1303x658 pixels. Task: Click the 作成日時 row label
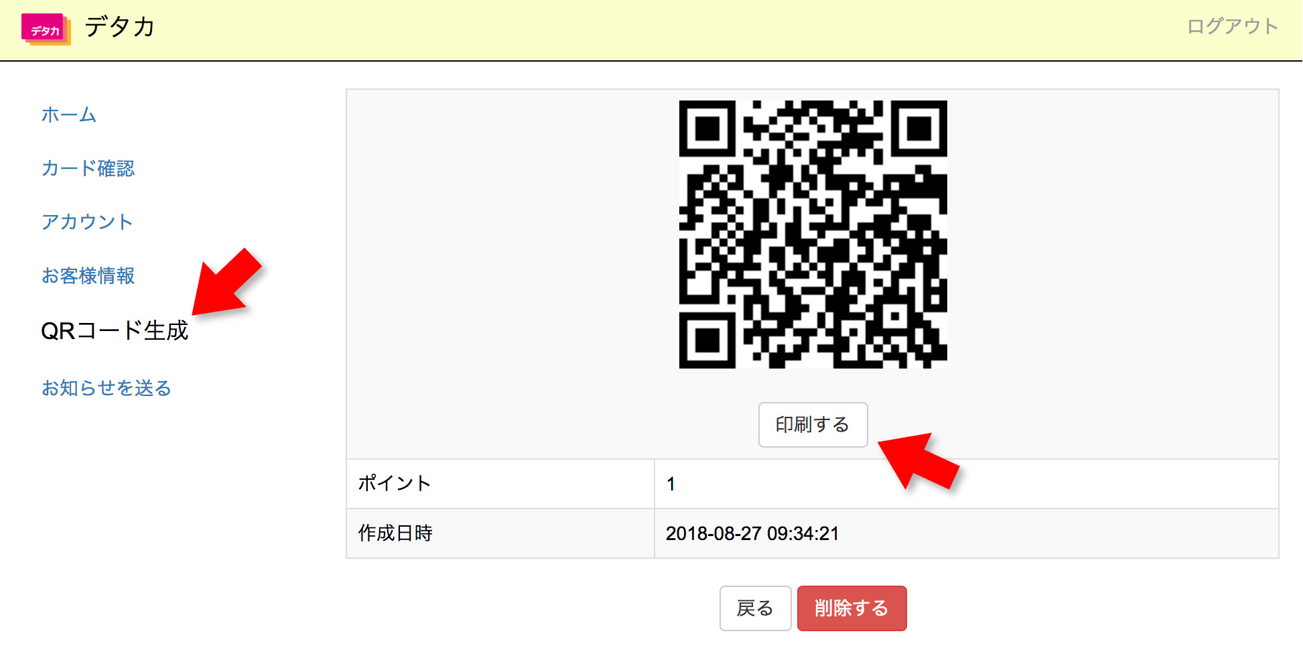click(x=395, y=533)
